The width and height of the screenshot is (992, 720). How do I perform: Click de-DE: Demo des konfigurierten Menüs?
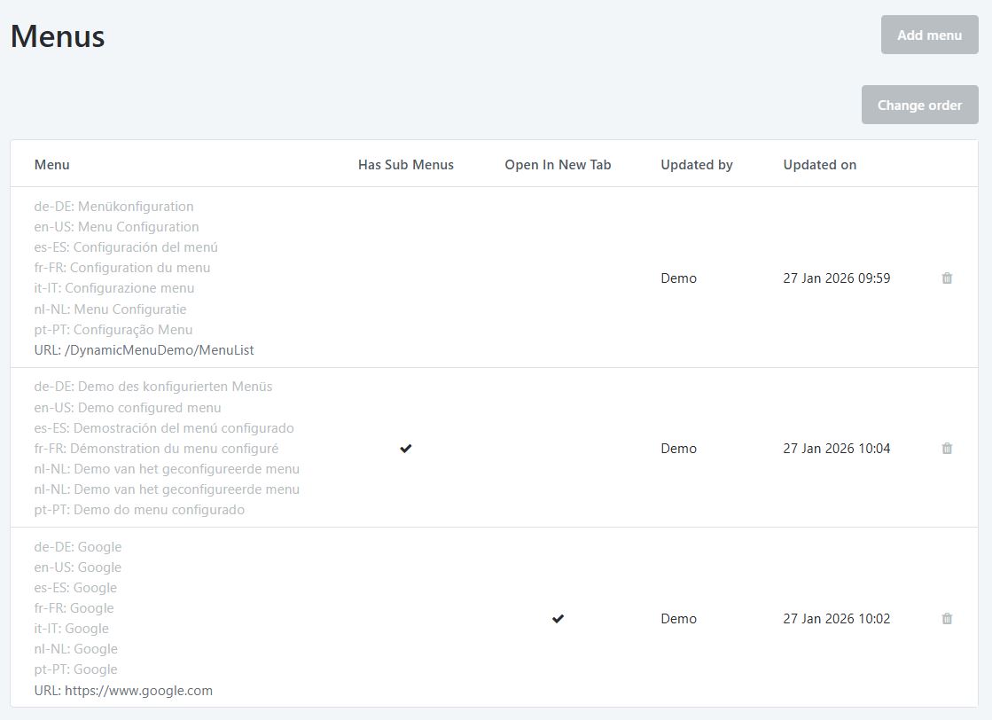153,386
